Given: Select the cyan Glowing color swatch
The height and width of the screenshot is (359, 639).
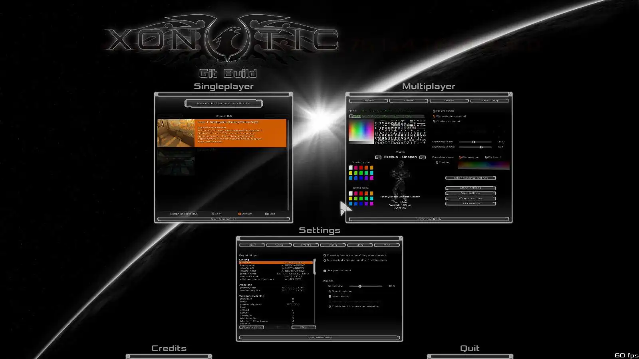Looking at the screenshot, I should coord(371,173).
